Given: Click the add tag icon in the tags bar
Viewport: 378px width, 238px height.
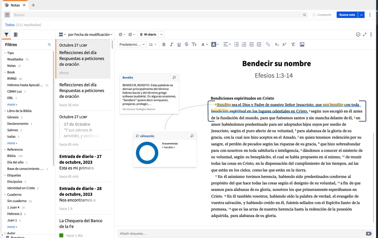Looking at the screenshot, I should 369,234.
